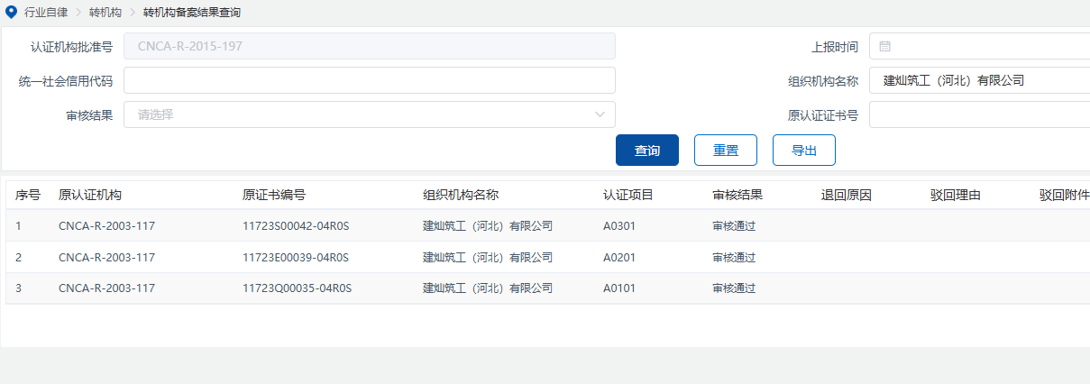Open the 上报时间 date picker field
The height and width of the screenshot is (384, 1090).
point(983,46)
